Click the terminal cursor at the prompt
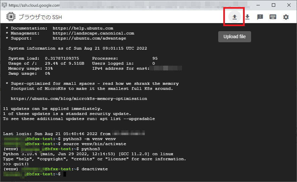The width and height of the screenshot is (297, 182). click(65, 174)
